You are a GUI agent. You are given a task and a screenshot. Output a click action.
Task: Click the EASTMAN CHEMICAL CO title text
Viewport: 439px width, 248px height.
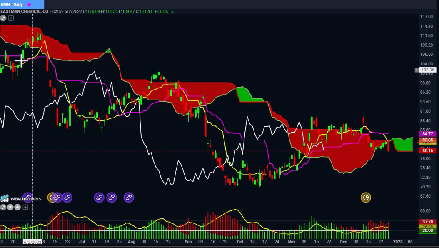24,12
